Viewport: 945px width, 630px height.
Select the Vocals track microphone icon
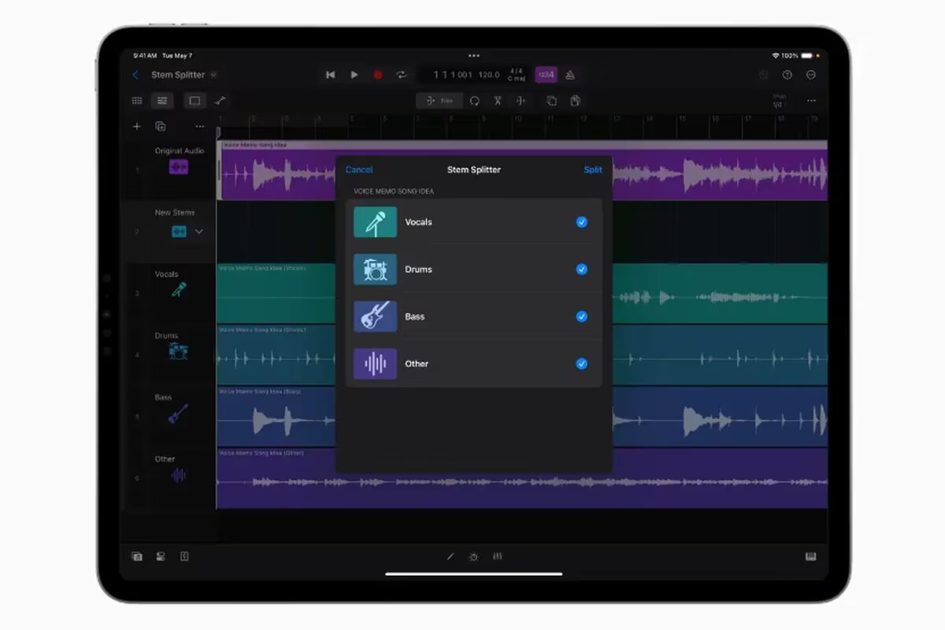coord(180,290)
